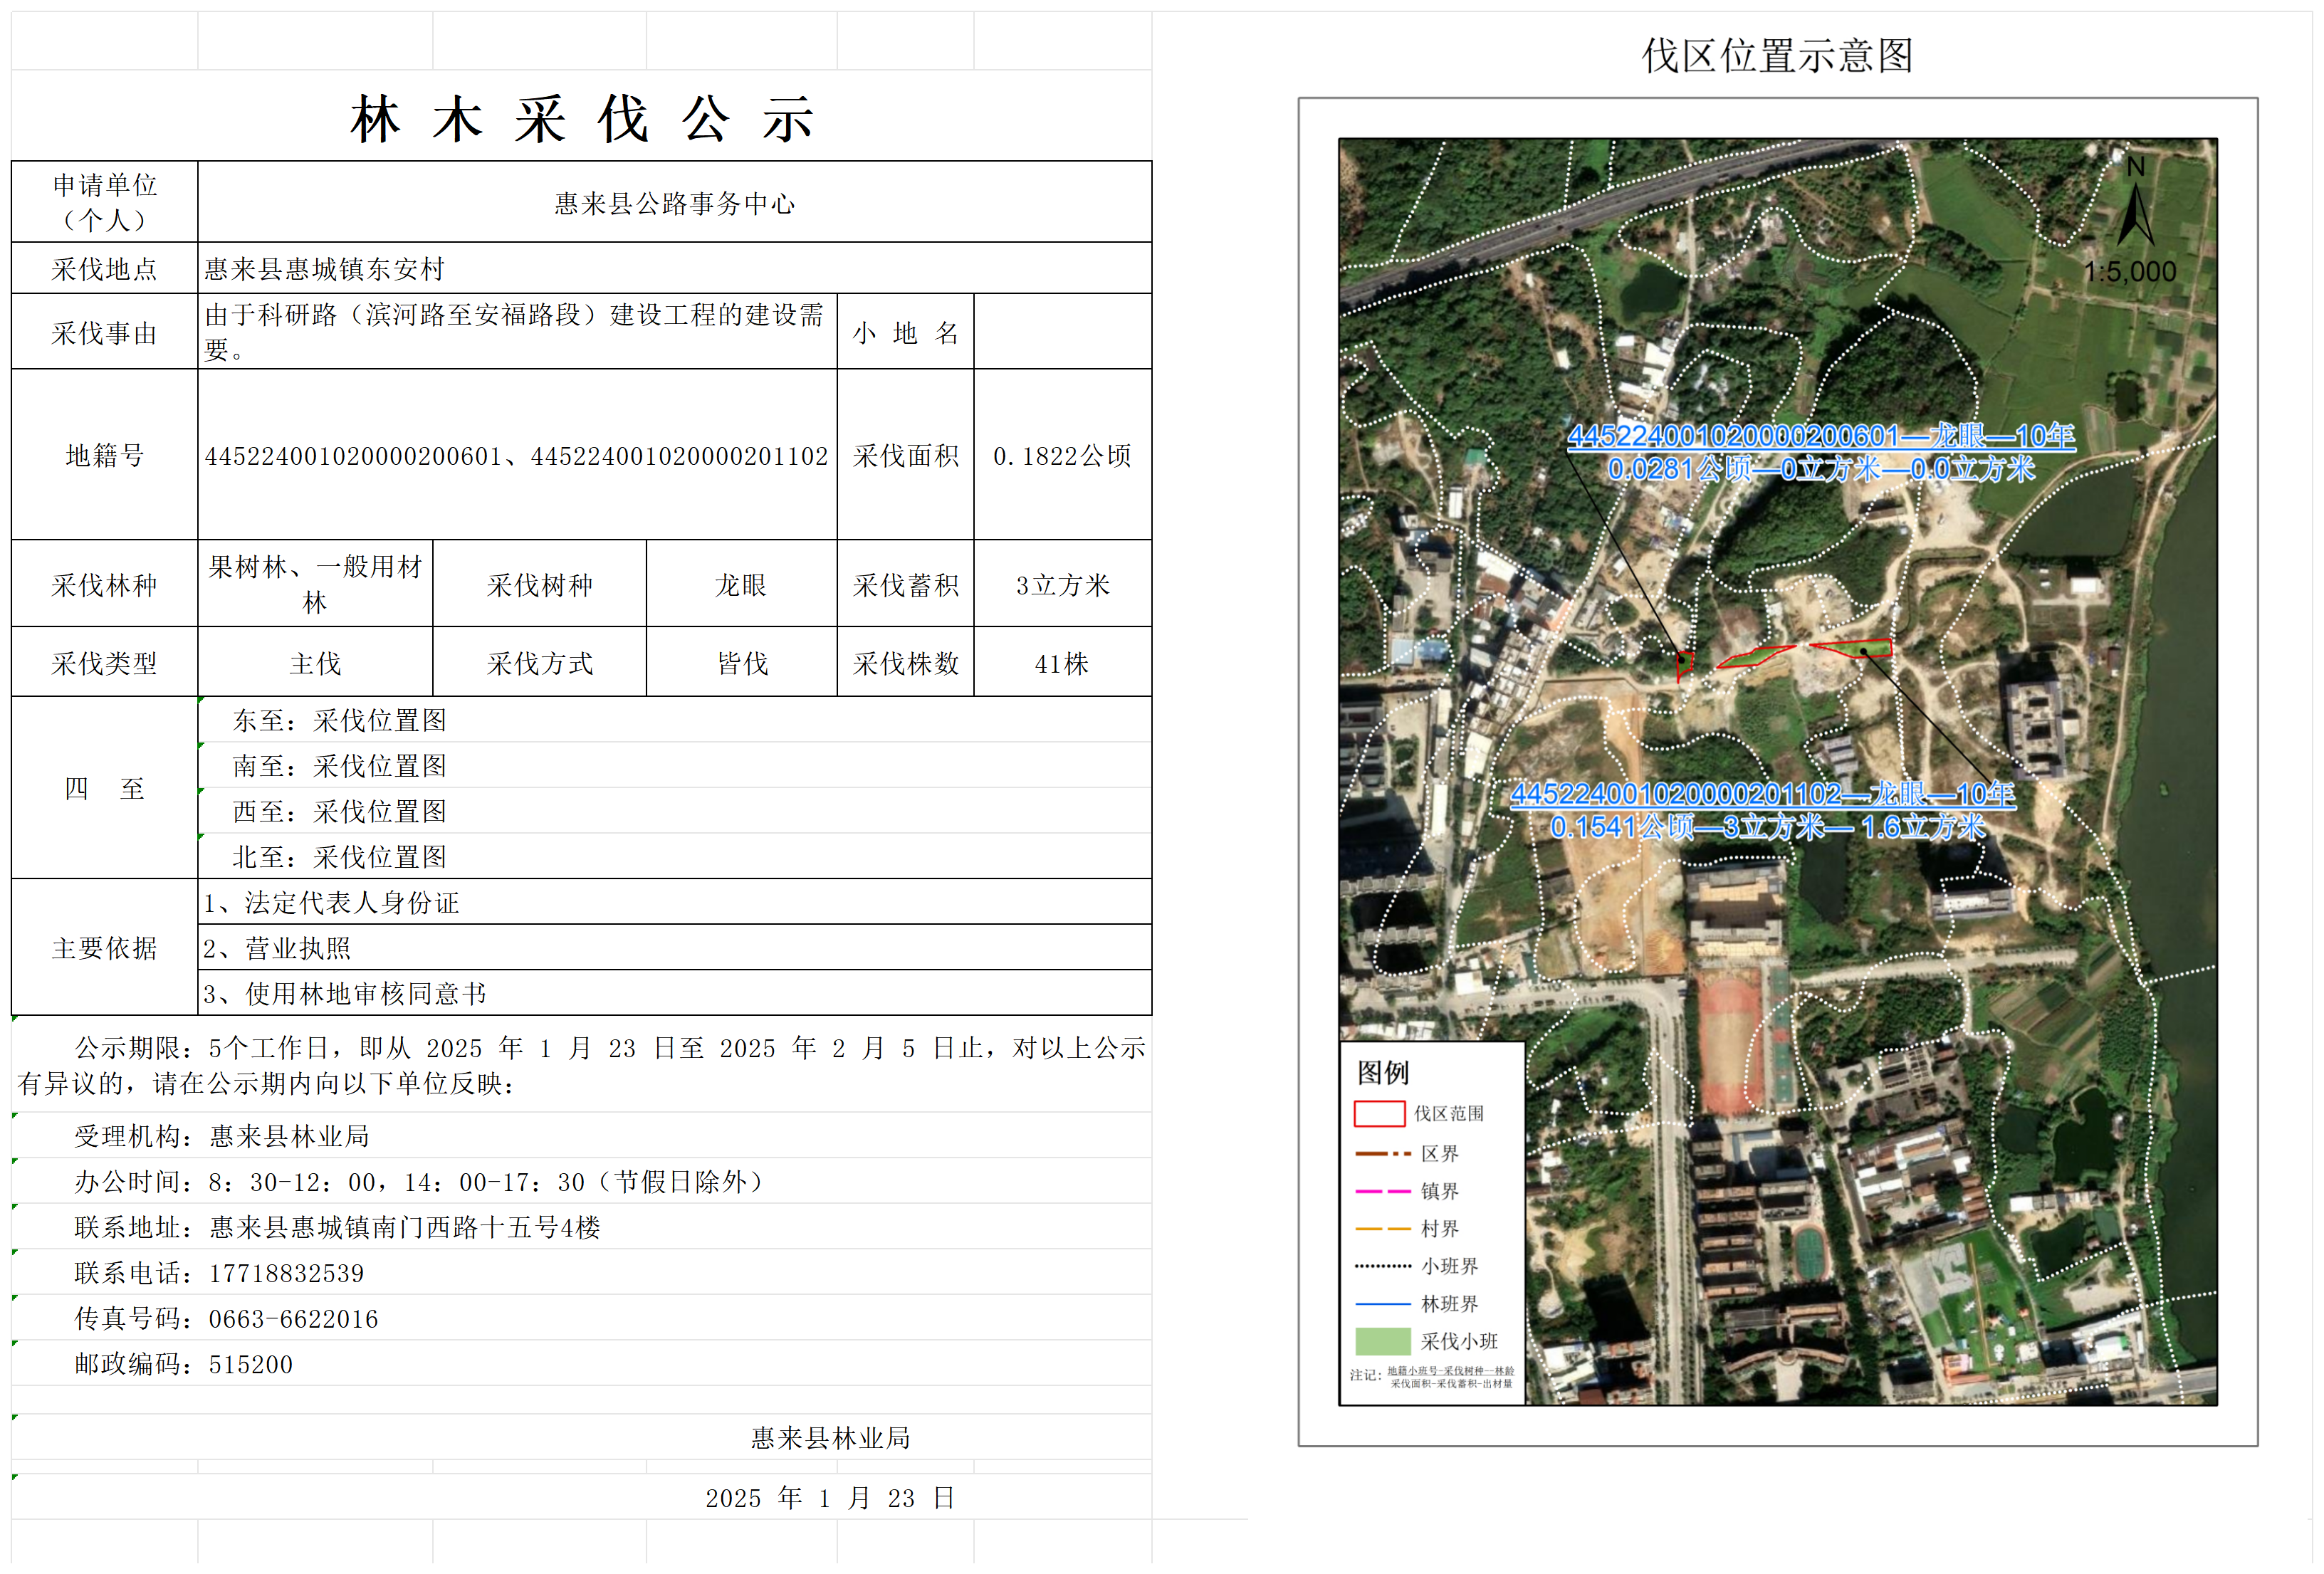Click the 四至 label cell
The width and height of the screenshot is (2324, 1574).
[x=105, y=788]
